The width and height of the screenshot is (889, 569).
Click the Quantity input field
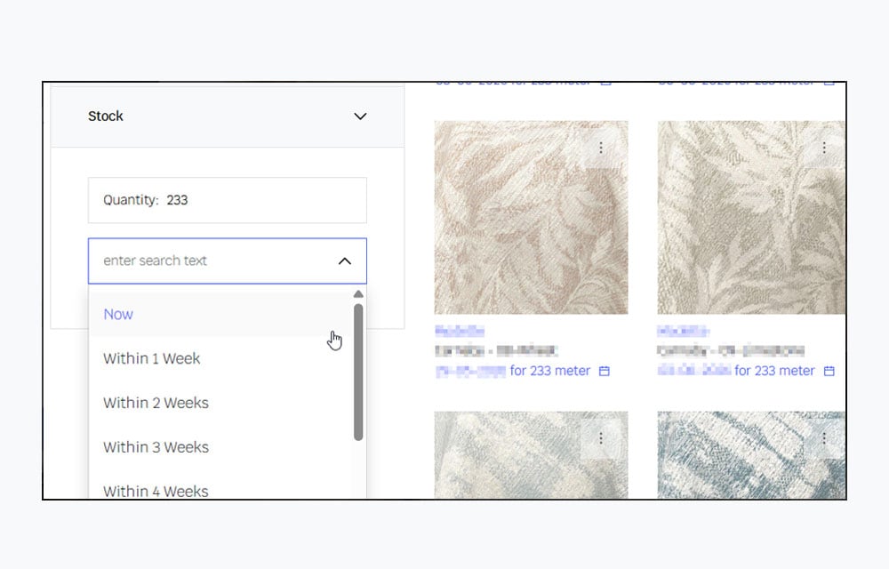pos(228,200)
